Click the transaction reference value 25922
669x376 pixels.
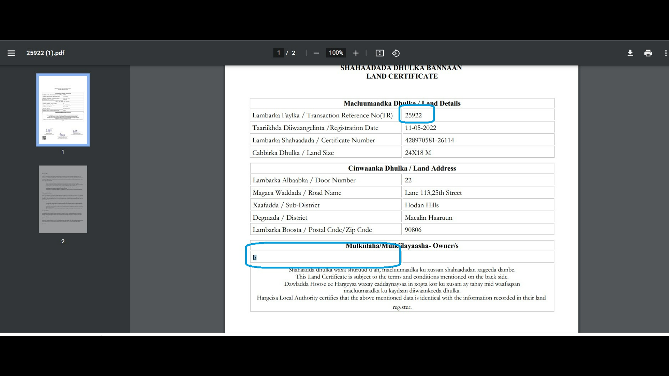click(413, 115)
